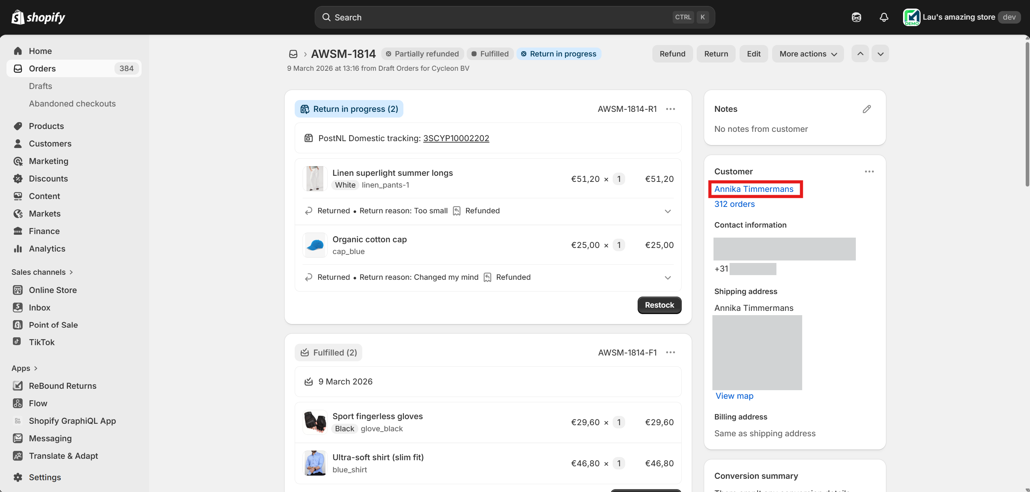Screen dimensions: 1030x492
Task: Go to next order with down arrow
Action: (x=881, y=54)
